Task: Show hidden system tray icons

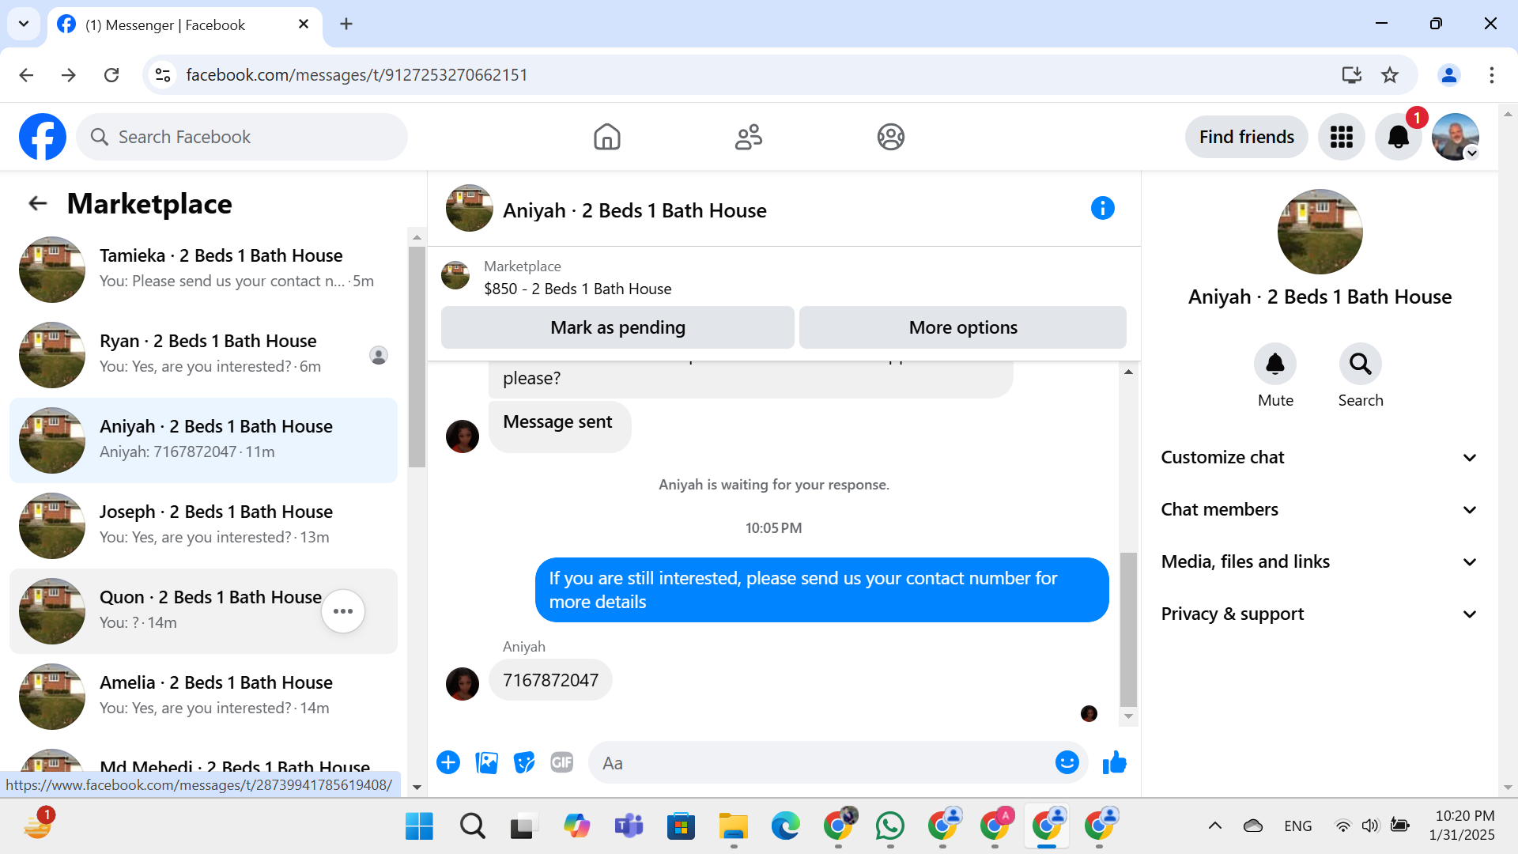Action: [x=1214, y=826]
